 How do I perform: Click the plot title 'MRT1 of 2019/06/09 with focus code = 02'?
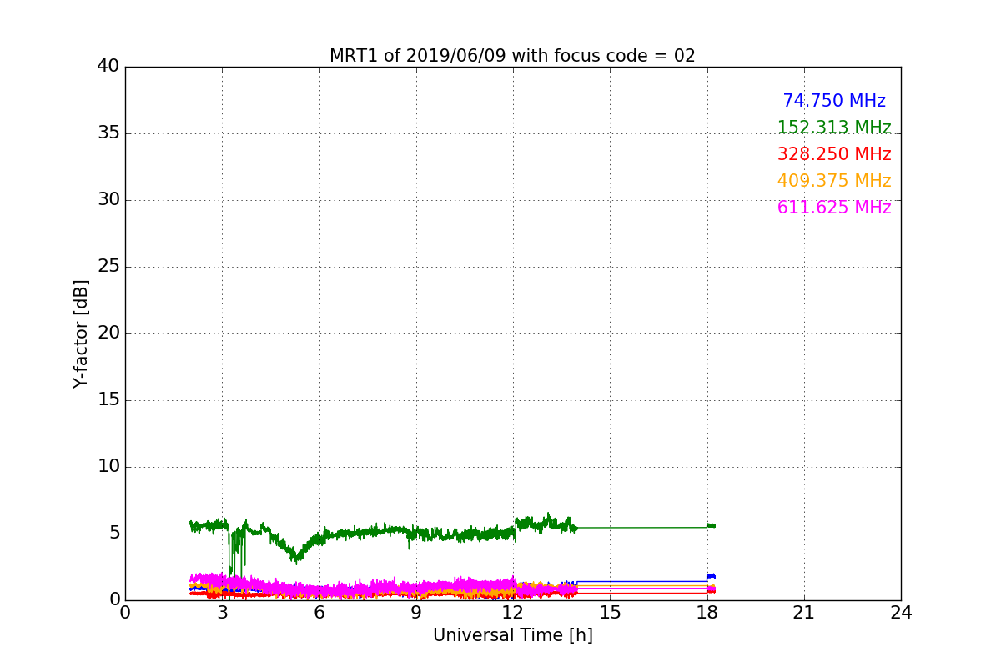[512, 56]
